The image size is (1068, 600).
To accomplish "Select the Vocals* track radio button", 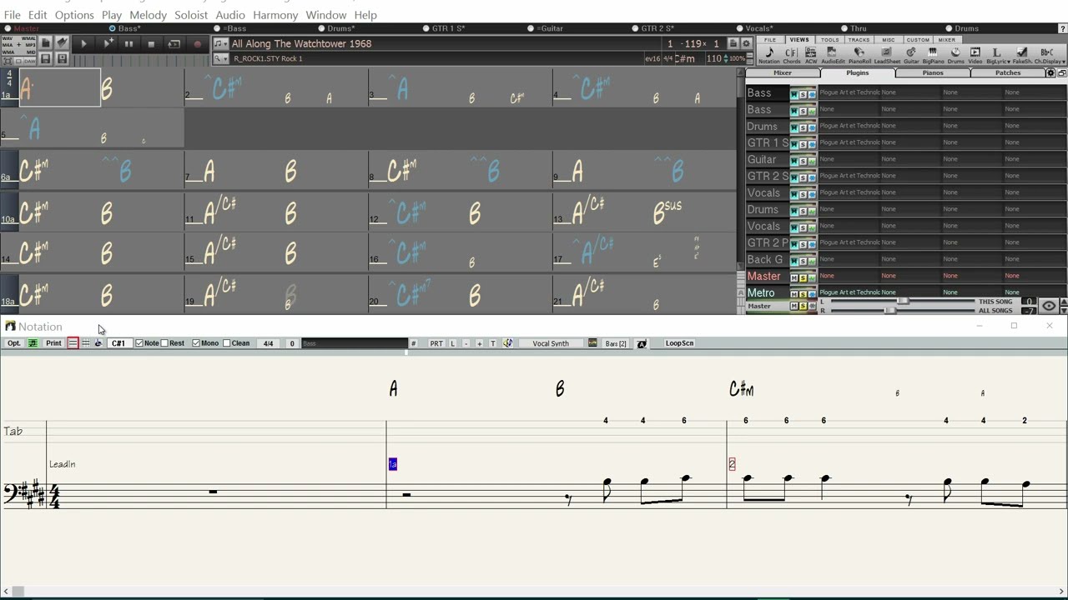I will [x=739, y=28].
